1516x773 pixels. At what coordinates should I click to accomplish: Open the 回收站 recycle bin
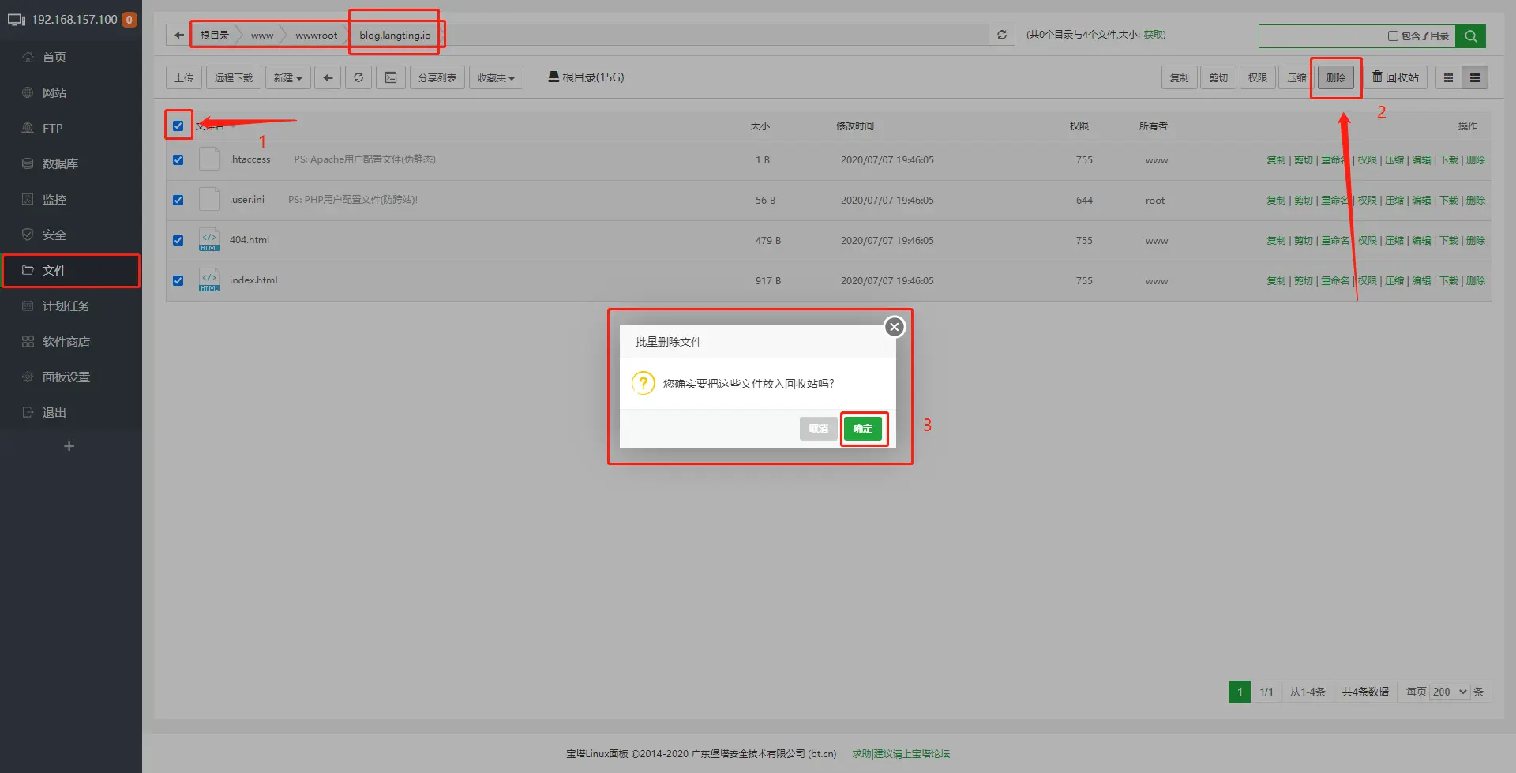[x=1395, y=77]
